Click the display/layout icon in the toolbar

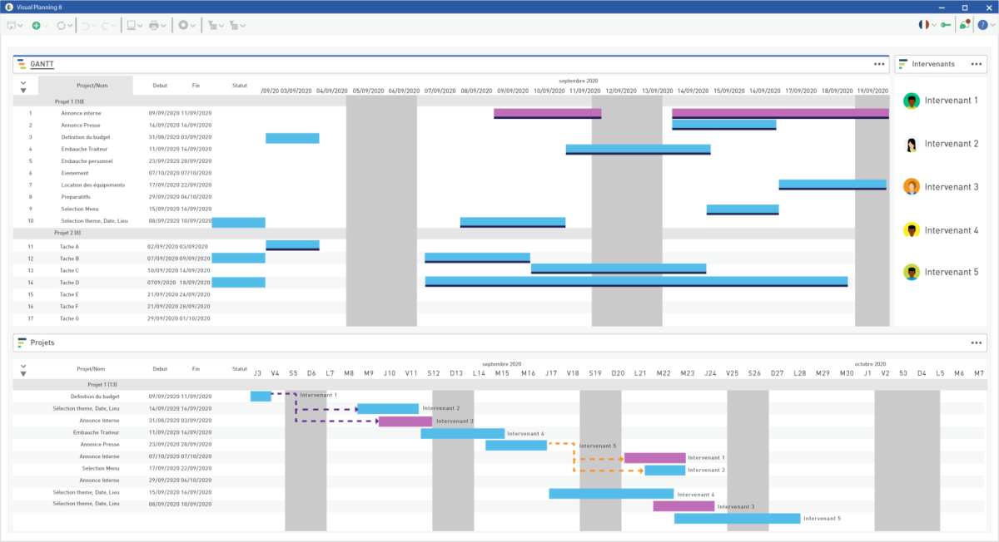(131, 25)
